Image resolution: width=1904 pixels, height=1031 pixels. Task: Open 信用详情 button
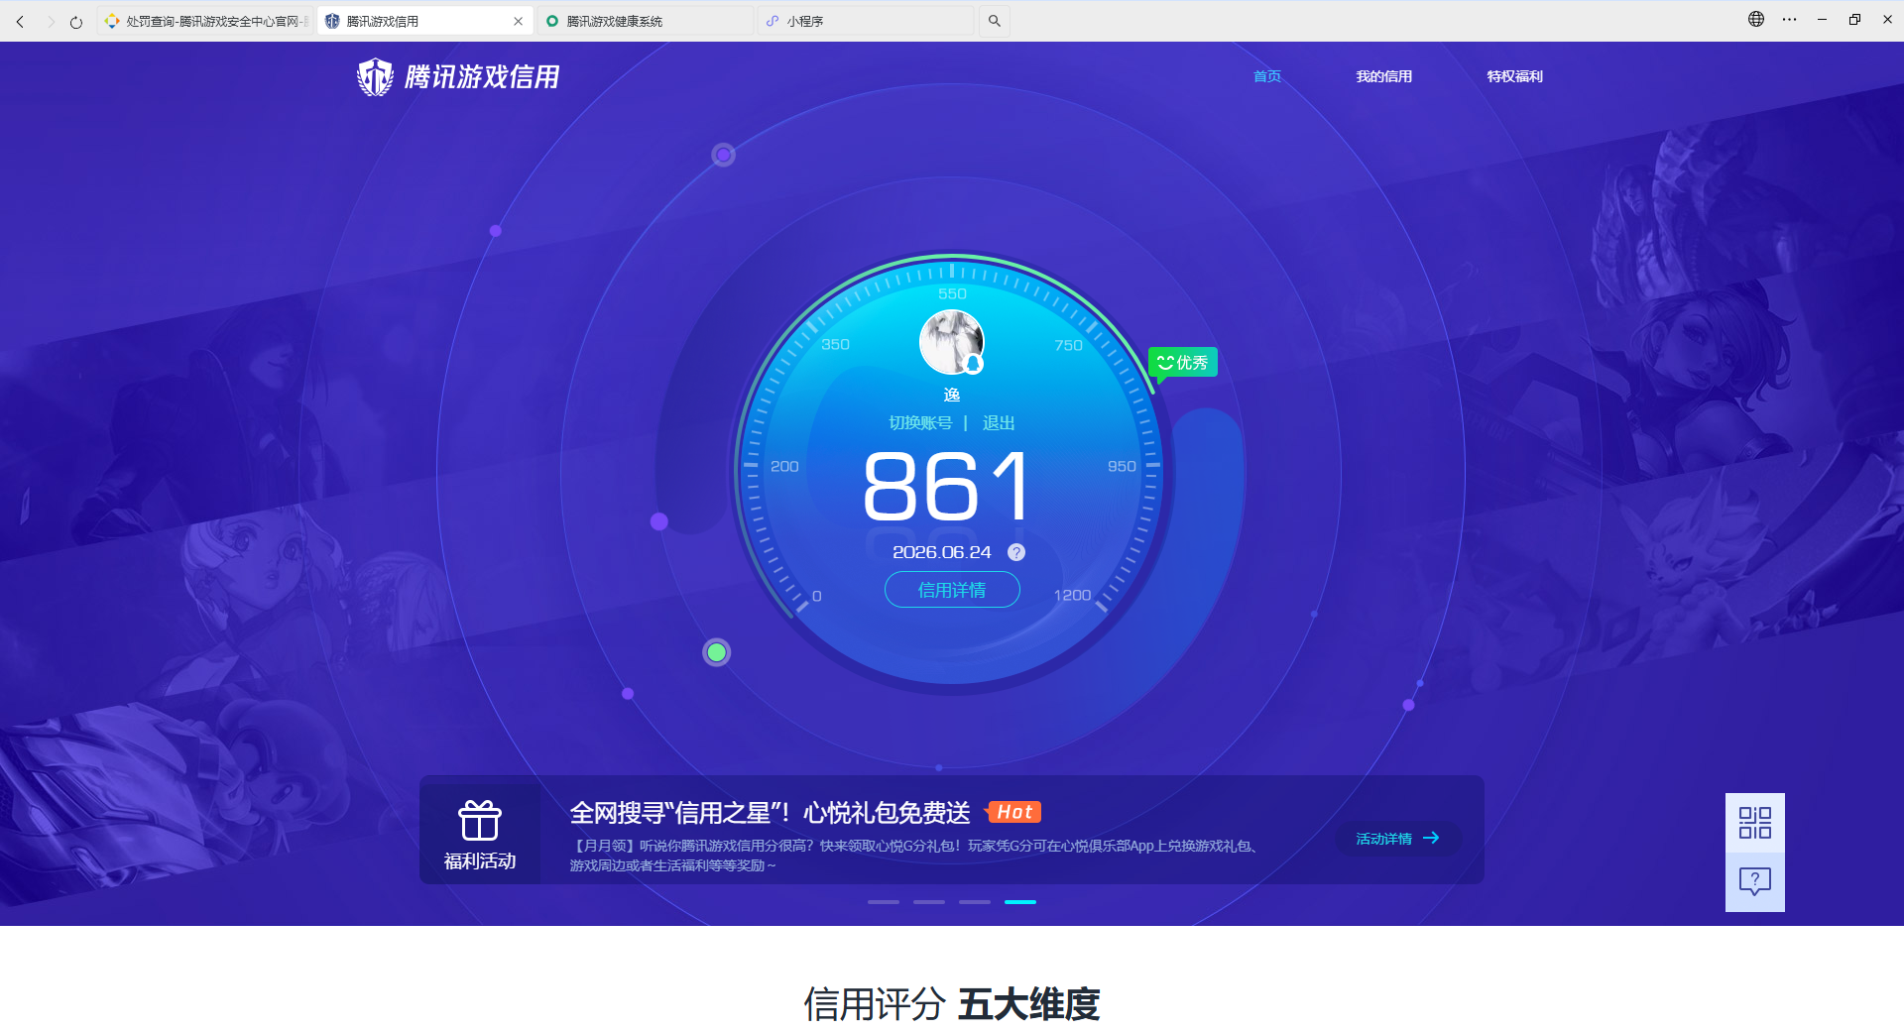pos(952,590)
